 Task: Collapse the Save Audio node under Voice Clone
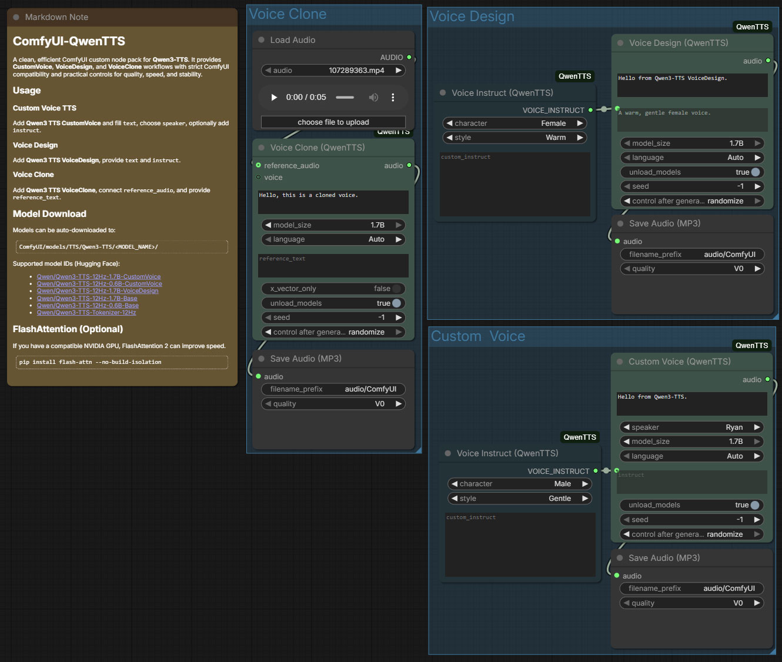(262, 359)
